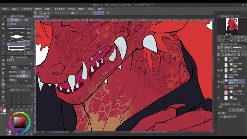Switch to 流線 sub tool group tab
Viewport: 247px width, 139px height.
[27, 20]
